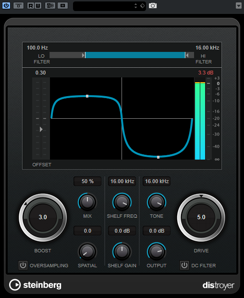The width and height of the screenshot is (244, 298).
Task: Click the preset management diamond icon
Action: (x=142, y=6)
